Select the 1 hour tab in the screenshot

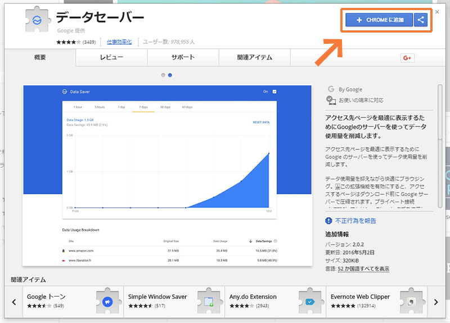78,107
